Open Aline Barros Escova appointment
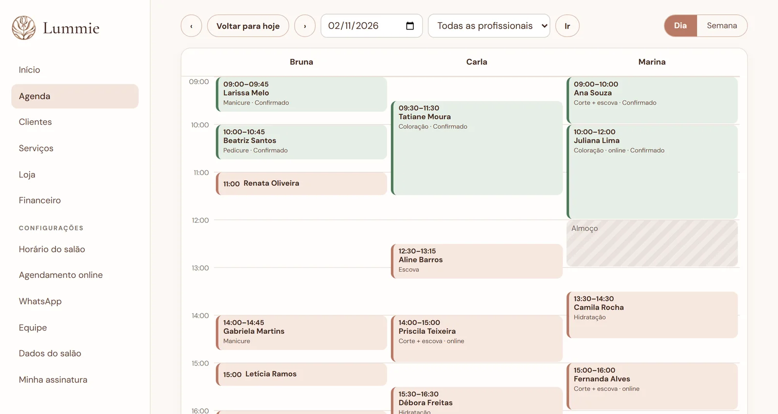The height and width of the screenshot is (414, 778). click(x=477, y=261)
